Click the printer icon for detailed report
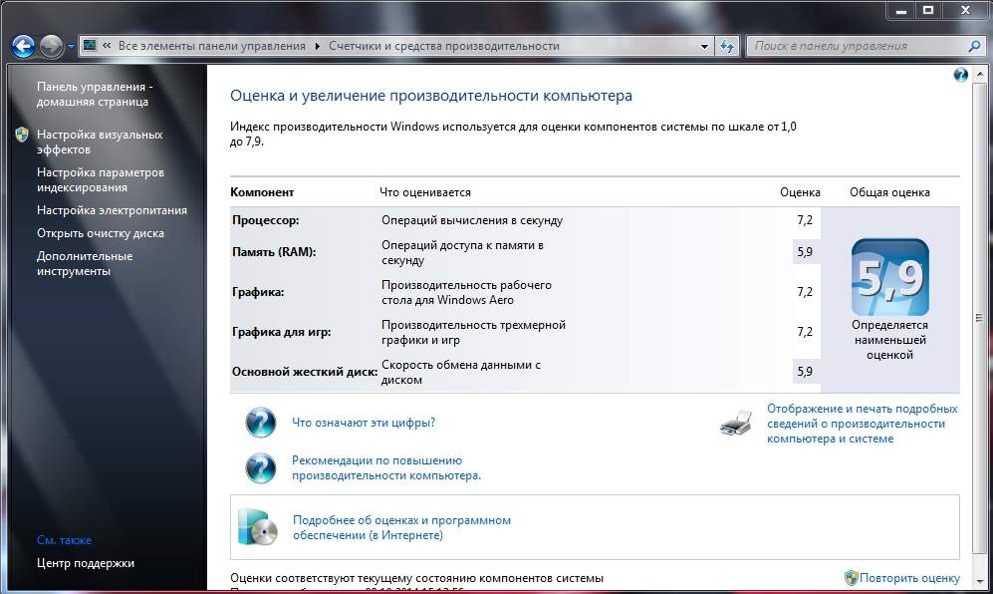The image size is (993, 594). pos(736,424)
